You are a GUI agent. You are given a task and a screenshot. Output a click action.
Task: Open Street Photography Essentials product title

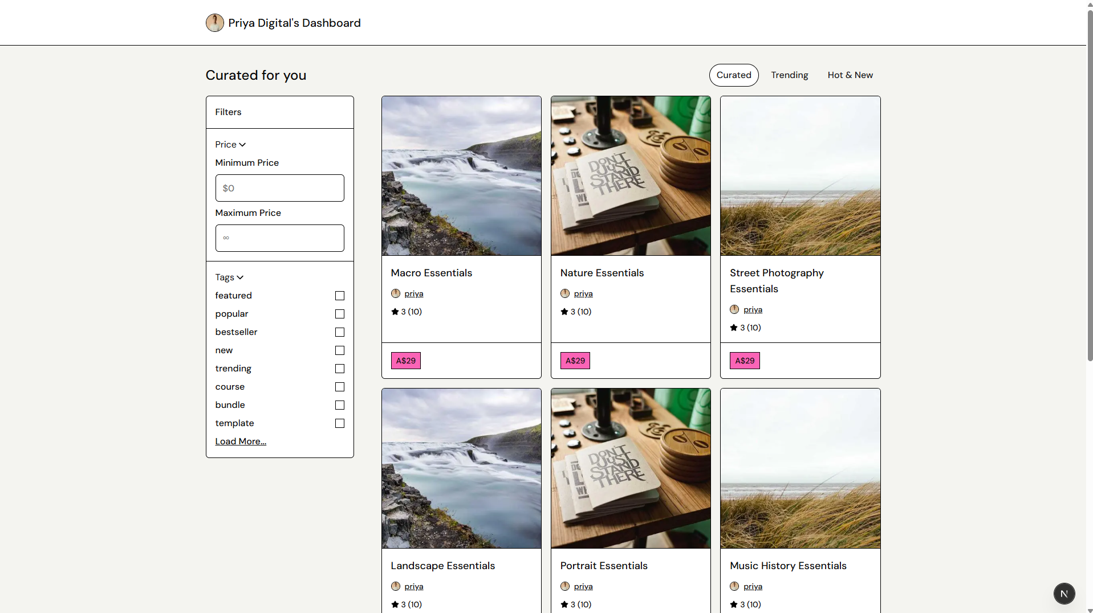click(777, 281)
